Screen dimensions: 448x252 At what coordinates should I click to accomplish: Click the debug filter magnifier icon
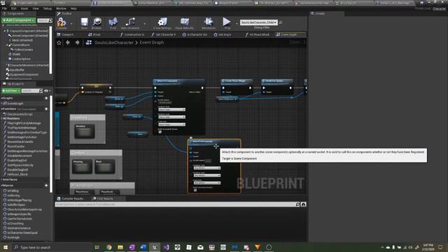[281, 22]
